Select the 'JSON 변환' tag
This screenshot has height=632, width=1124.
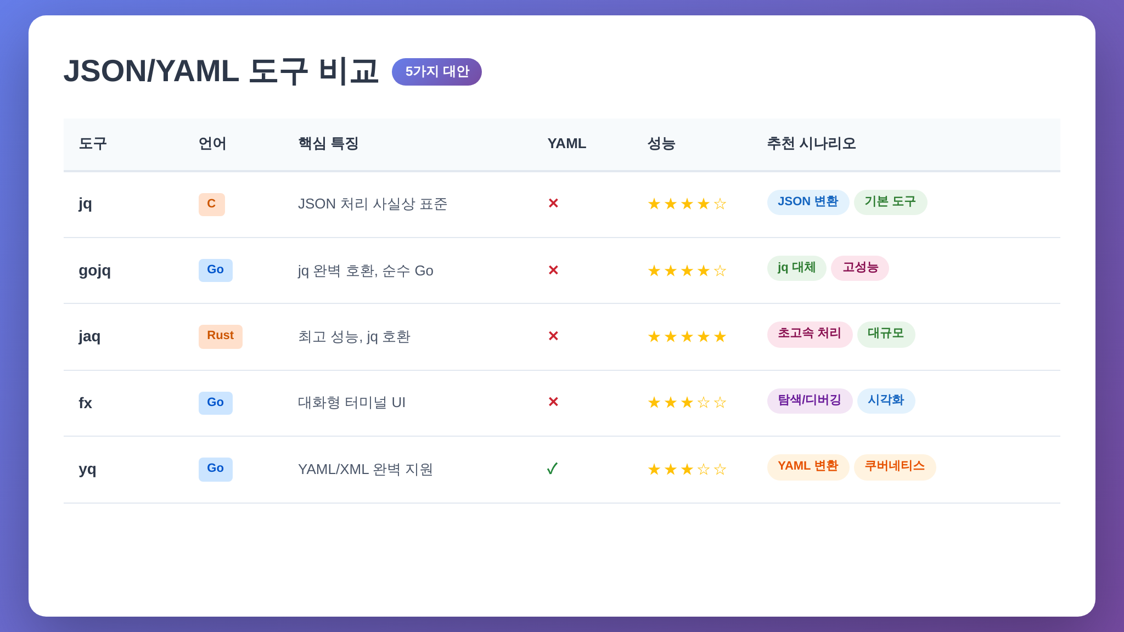pos(808,202)
